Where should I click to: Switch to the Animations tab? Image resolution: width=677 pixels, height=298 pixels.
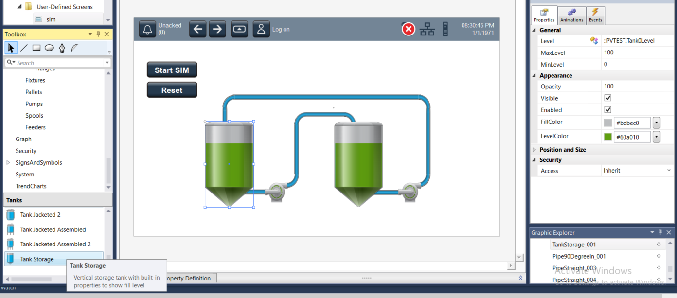tap(571, 15)
